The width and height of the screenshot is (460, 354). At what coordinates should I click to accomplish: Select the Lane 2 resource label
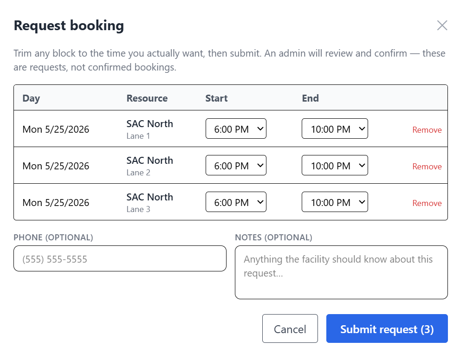point(138,173)
